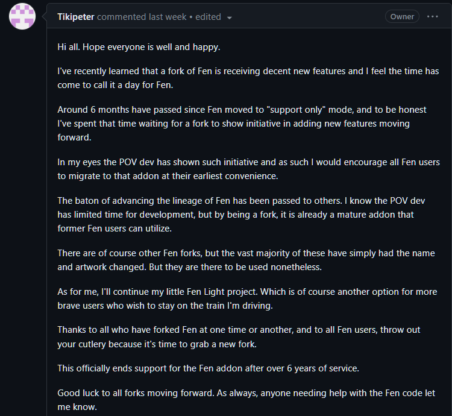Click the 'officially ends support' sentence
Viewport: 452px width, 416px height.
[x=208, y=368]
